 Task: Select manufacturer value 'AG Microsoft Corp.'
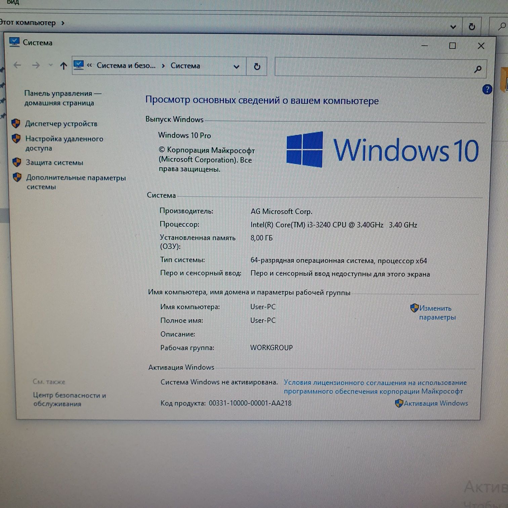tap(281, 211)
